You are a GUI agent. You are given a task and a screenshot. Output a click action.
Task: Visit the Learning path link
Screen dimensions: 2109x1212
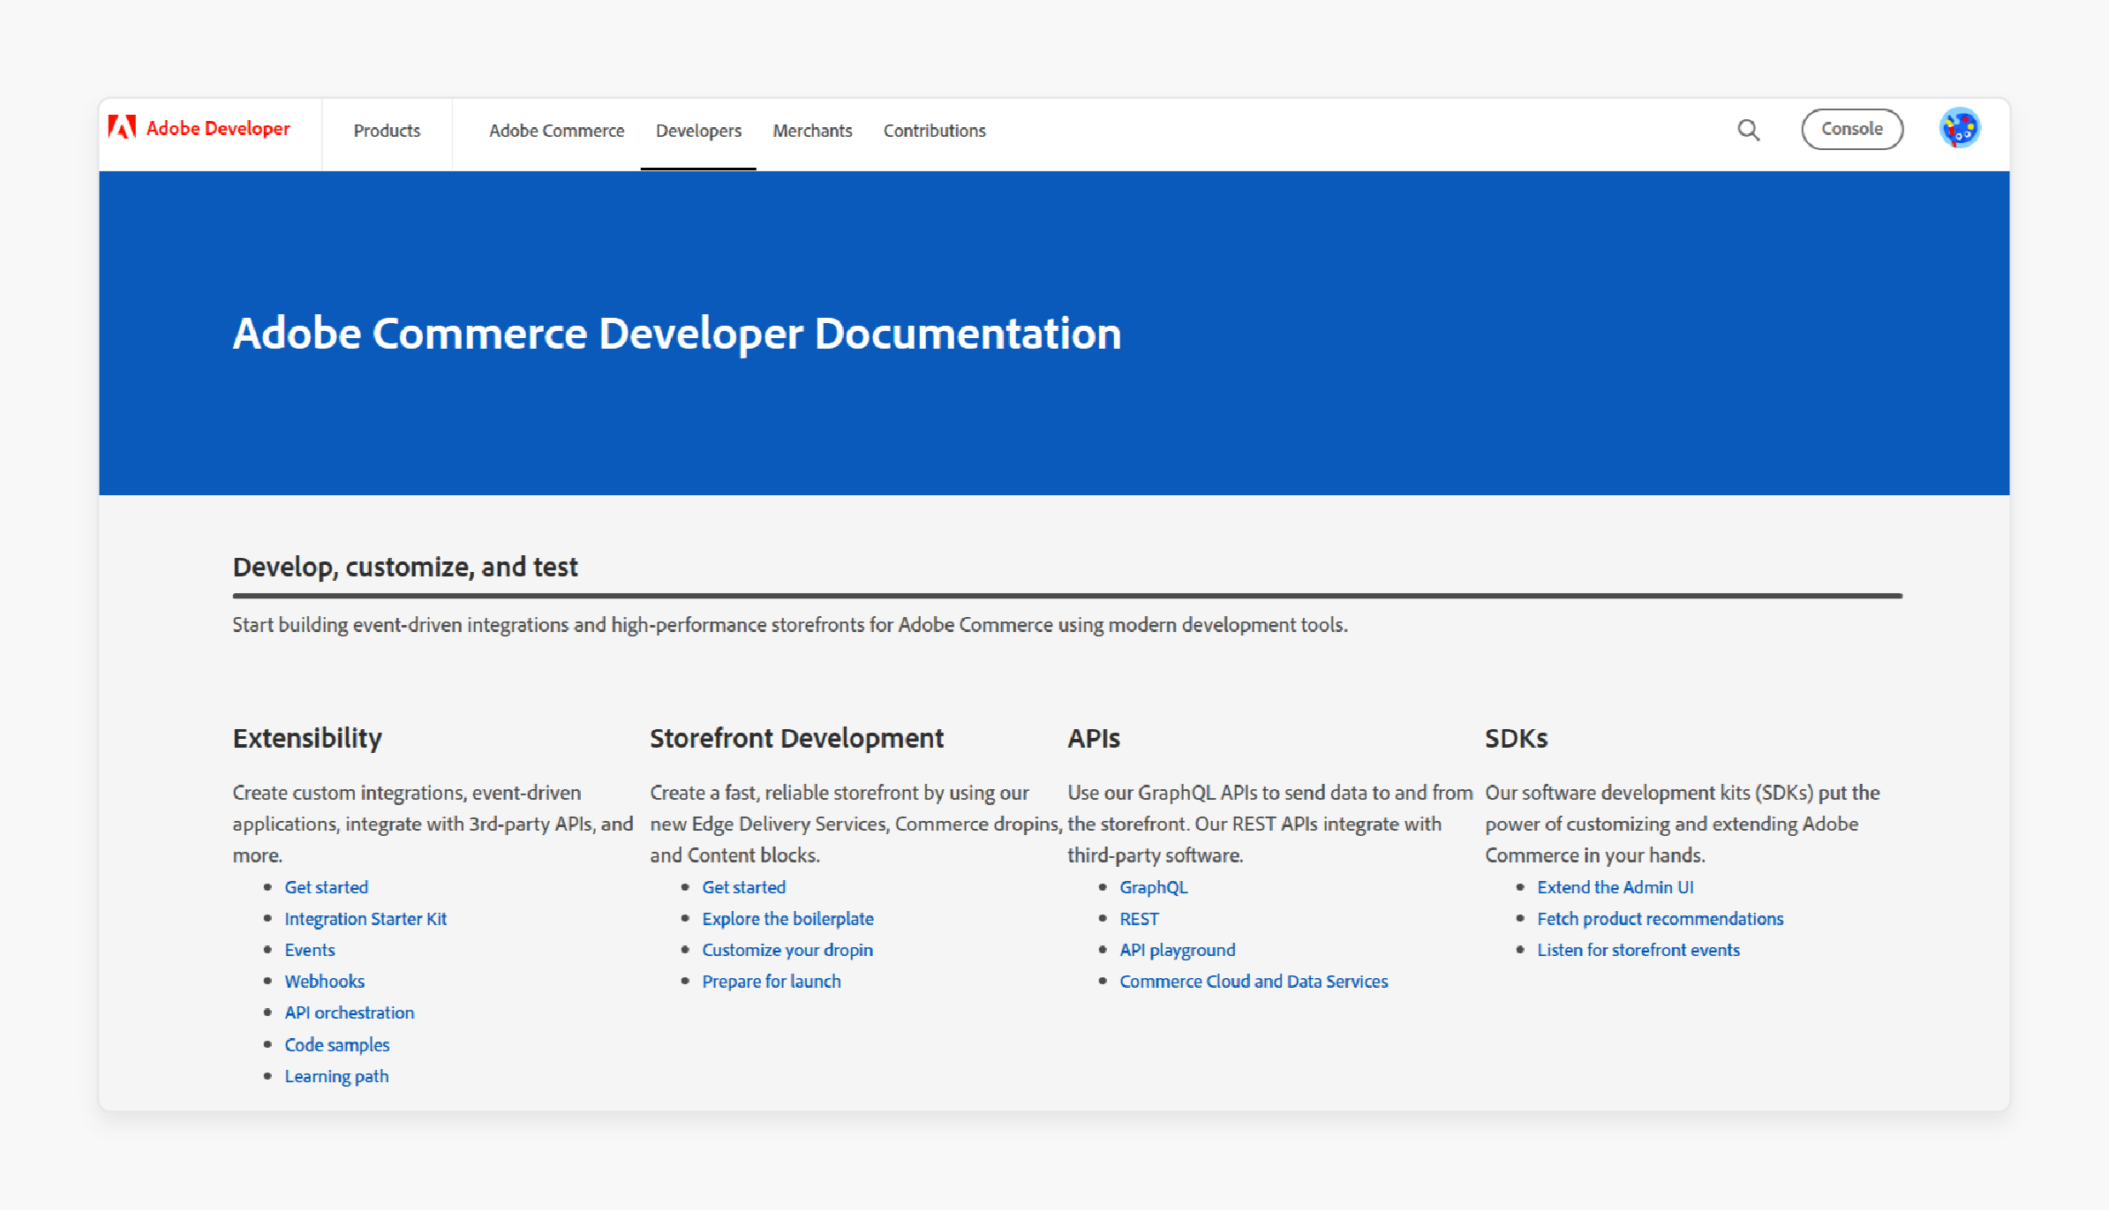[336, 1076]
